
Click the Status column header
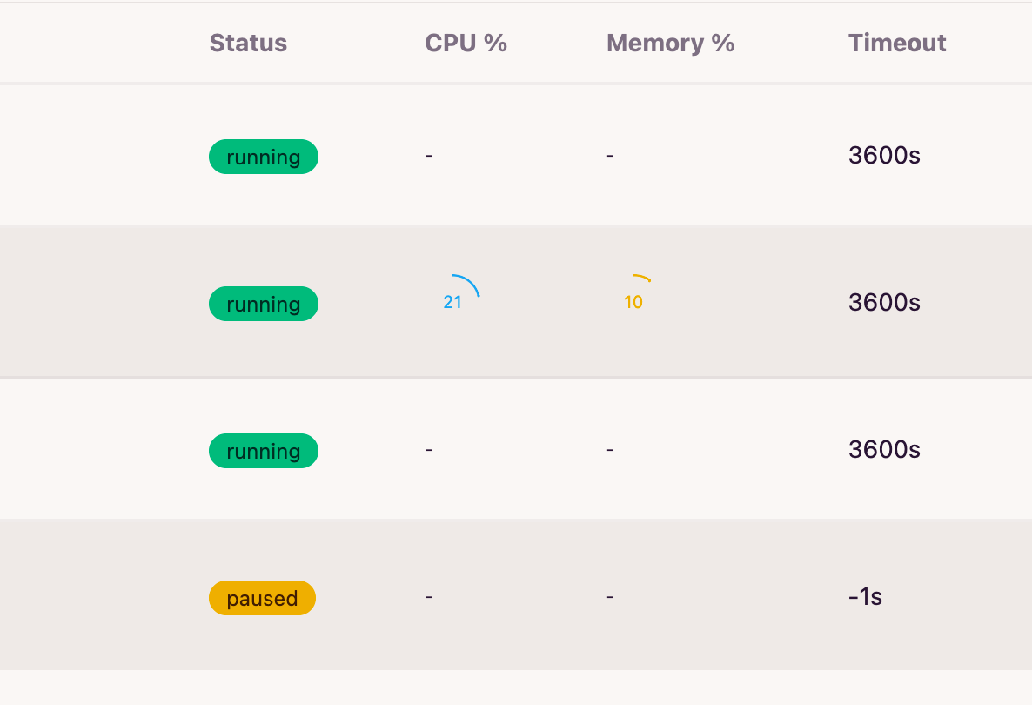point(248,43)
